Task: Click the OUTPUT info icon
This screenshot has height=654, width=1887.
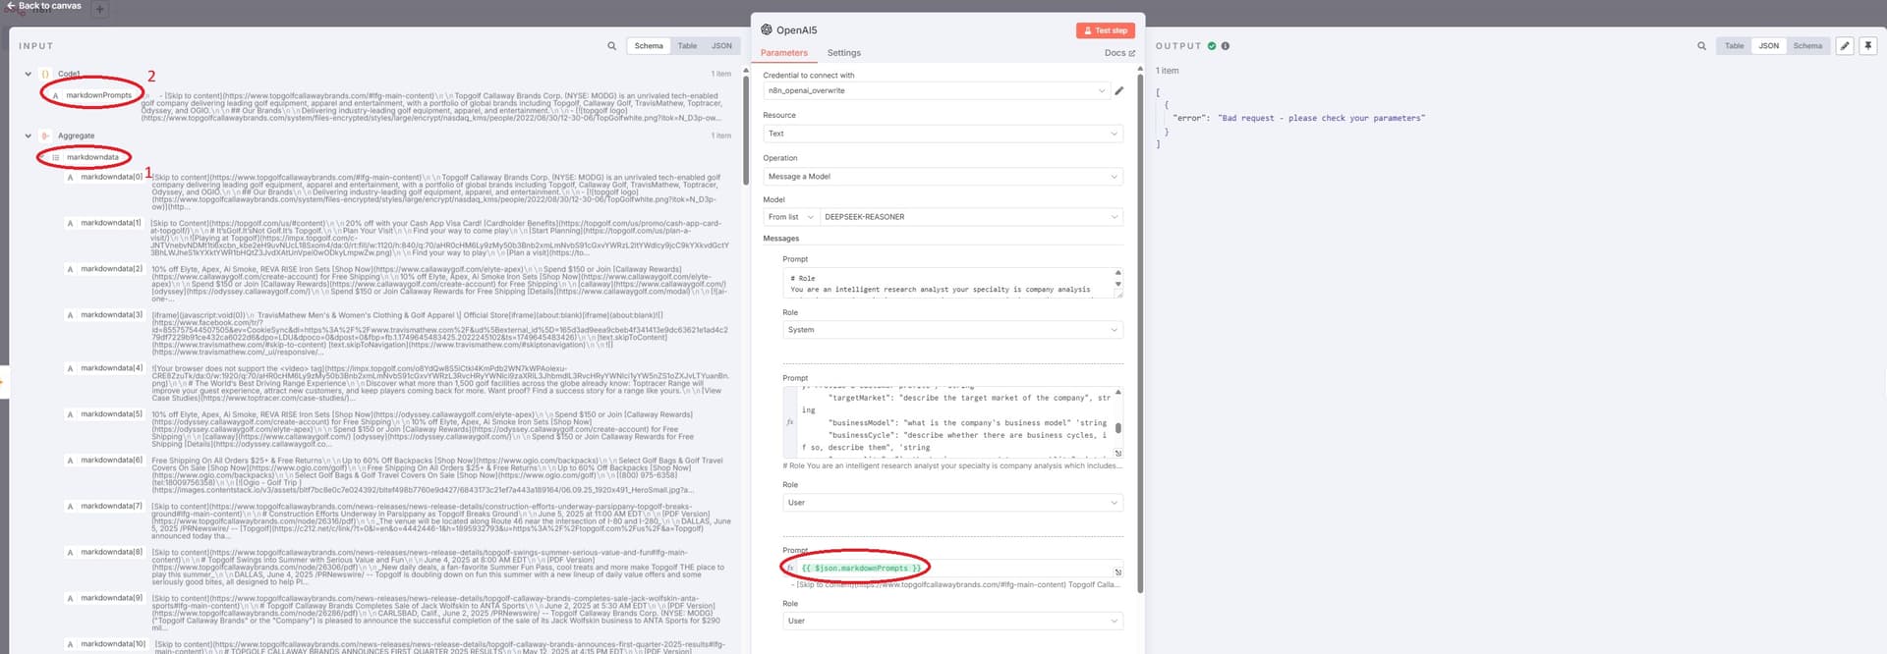Action: pos(1225,46)
